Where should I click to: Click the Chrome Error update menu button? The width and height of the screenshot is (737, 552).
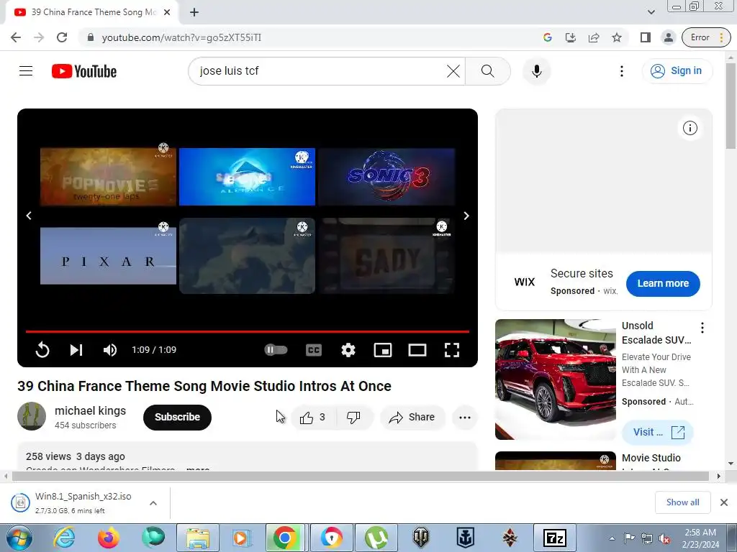707,37
